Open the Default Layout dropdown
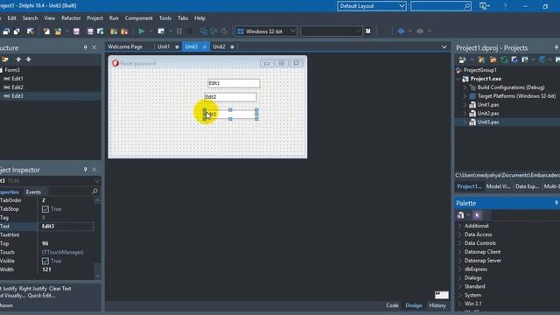The height and width of the screenshot is (315, 560). (x=402, y=6)
